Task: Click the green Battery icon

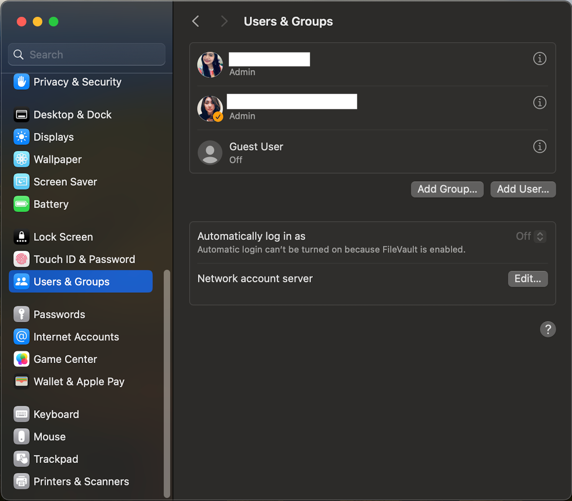Action: [x=21, y=204]
